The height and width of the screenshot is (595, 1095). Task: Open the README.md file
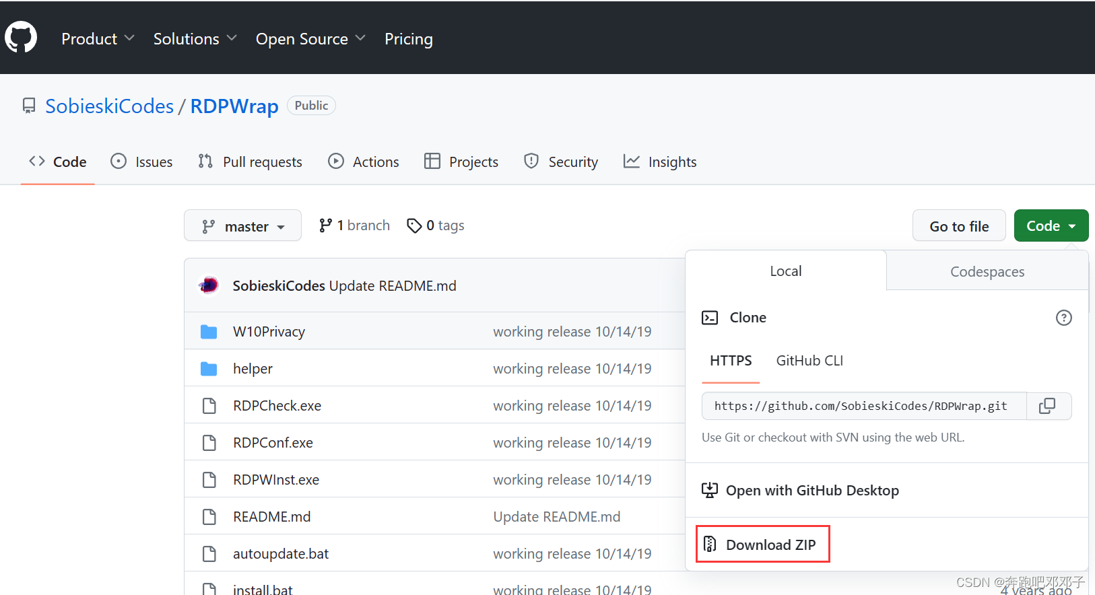(272, 517)
